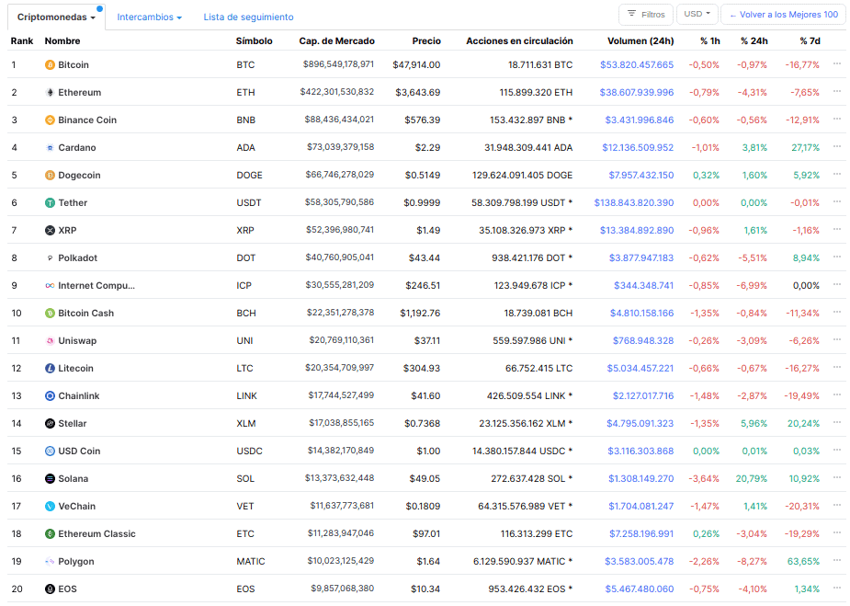Click the EOS logo icon
The width and height of the screenshot is (850, 606).
point(50,589)
